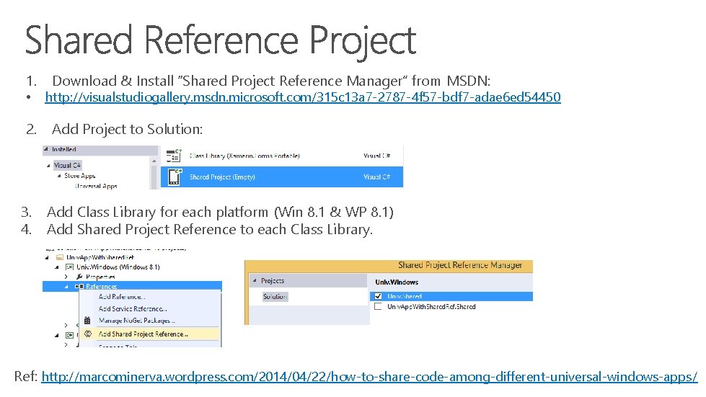Image resolution: width=706 pixels, height=397 pixels.
Task: Expand the Properties node
Action: pos(66,277)
